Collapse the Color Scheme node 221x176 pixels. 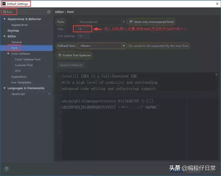tap(8, 54)
